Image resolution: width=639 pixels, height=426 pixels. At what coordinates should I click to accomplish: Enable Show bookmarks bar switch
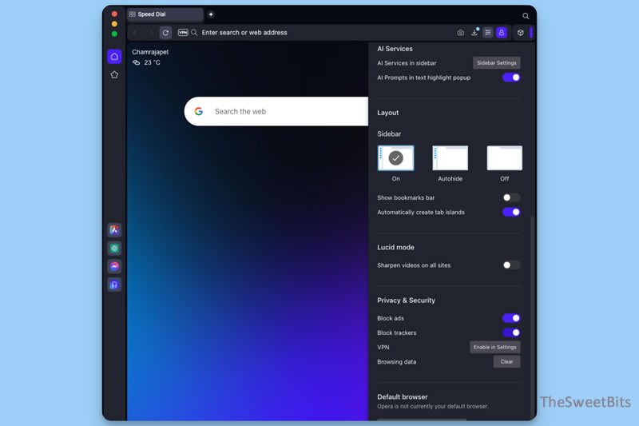coord(511,197)
